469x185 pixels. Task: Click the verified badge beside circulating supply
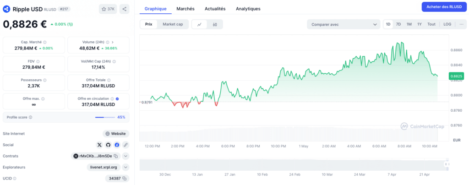tap(117, 98)
